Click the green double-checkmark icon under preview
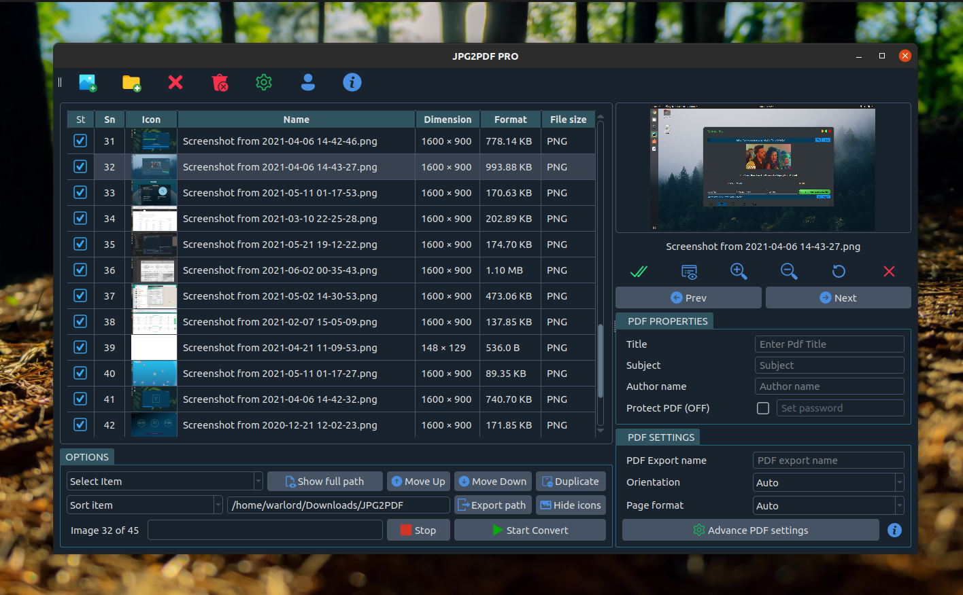 pyautogui.click(x=639, y=272)
